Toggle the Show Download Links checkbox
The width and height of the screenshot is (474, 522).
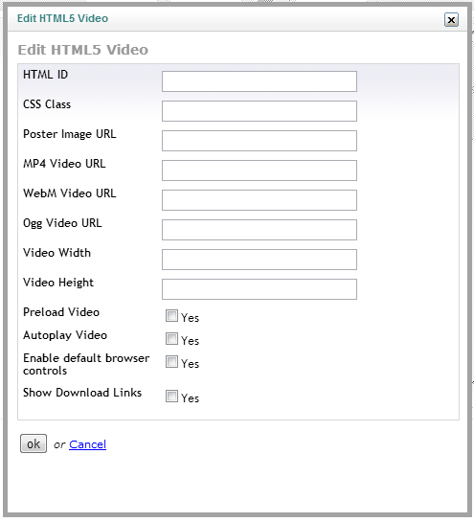pyautogui.click(x=171, y=397)
